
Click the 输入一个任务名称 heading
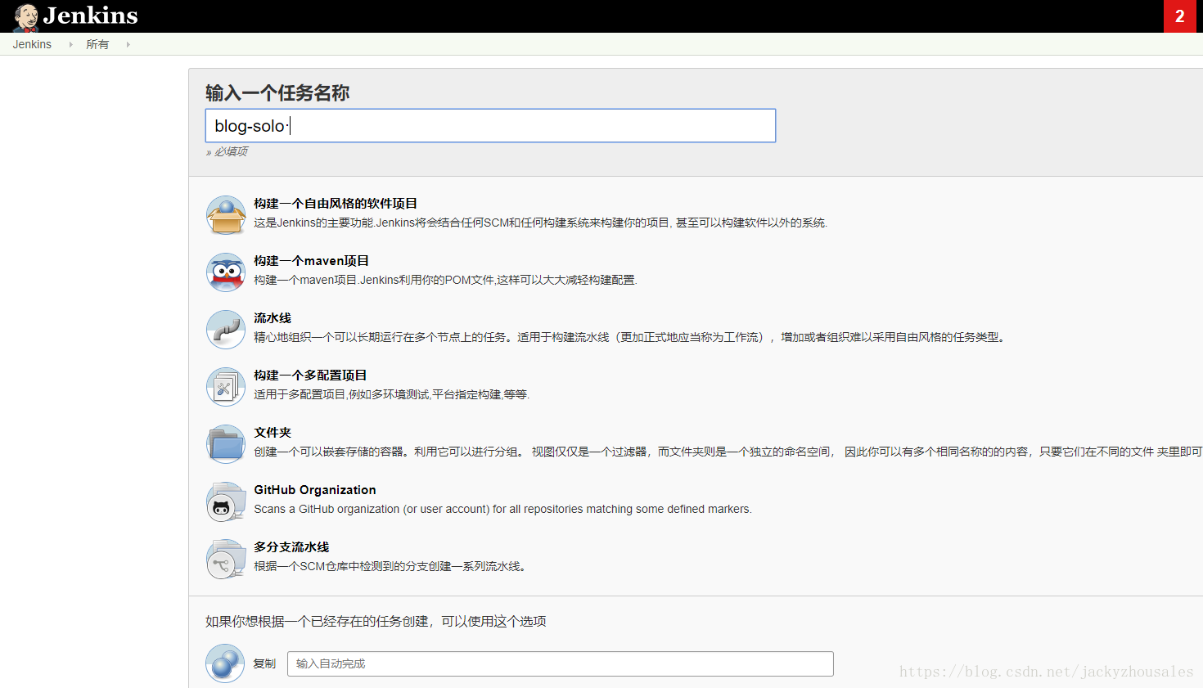pyautogui.click(x=277, y=92)
